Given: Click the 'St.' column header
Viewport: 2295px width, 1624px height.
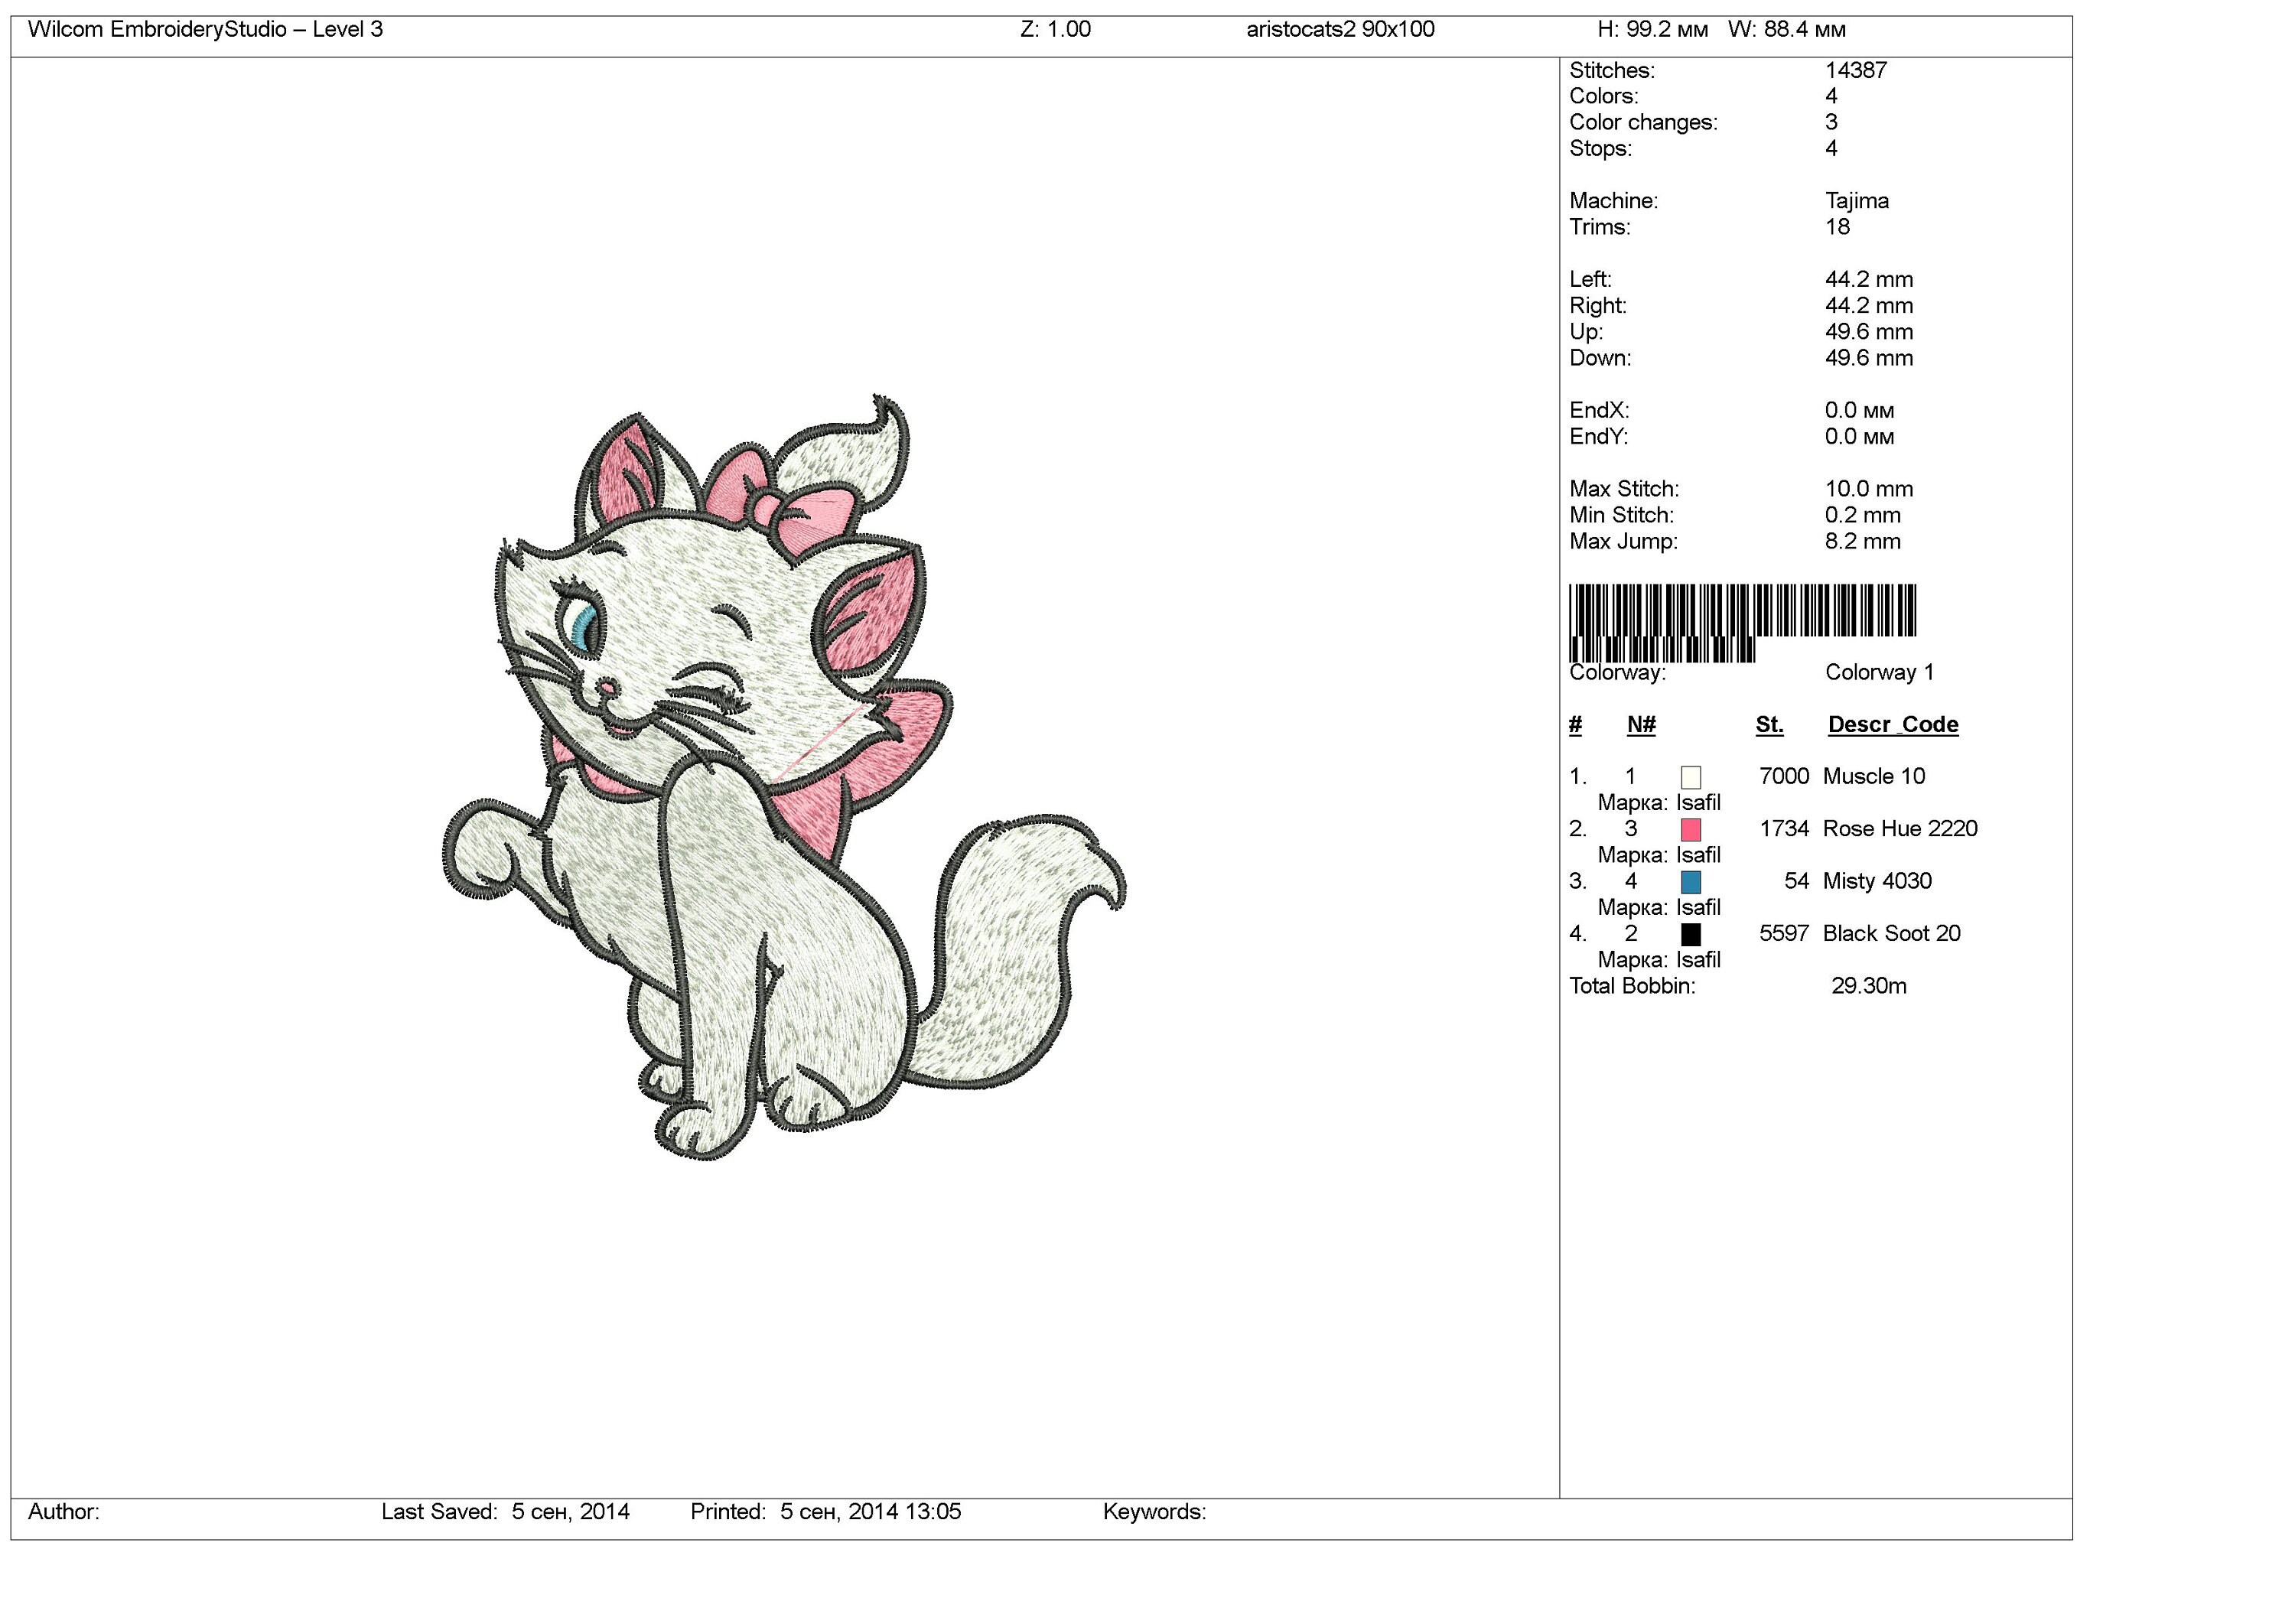Looking at the screenshot, I should point(1770,725).
